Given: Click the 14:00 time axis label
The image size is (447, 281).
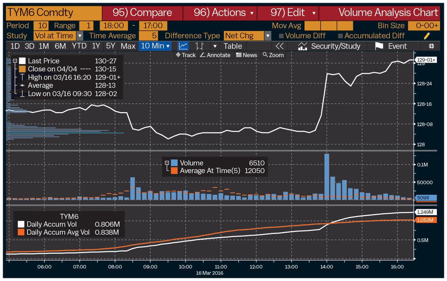Looking at the screenshot, I should click(x=327, y=267).
